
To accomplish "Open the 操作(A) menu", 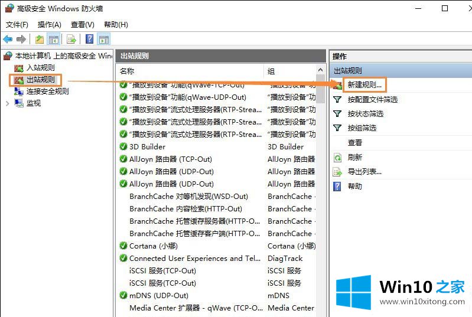I will pyautogui.click(x=50, y=24).
